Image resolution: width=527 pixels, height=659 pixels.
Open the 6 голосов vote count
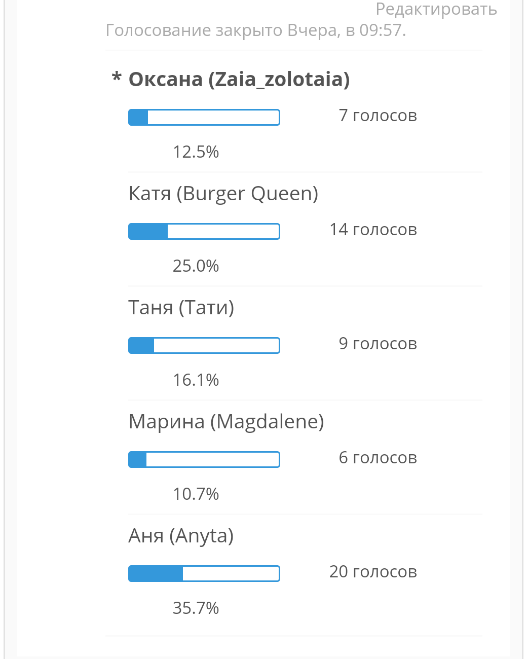tap(378, 458)
